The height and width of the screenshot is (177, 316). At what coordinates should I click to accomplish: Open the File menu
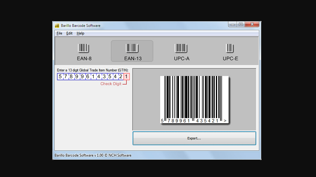[59, 33]
